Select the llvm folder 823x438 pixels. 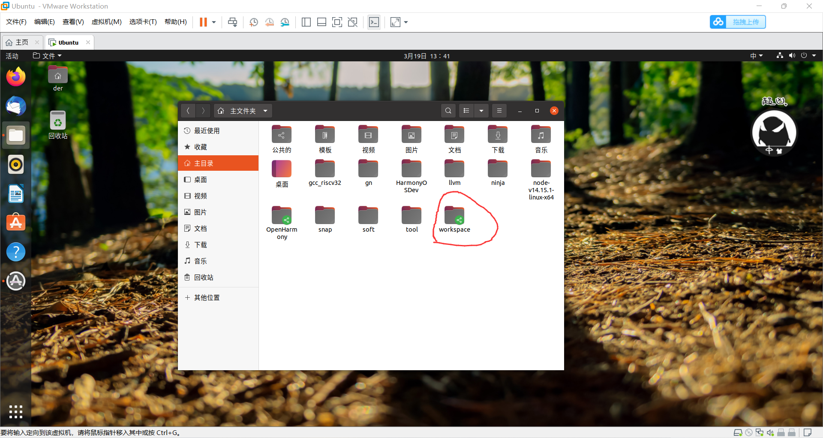(454, 173)
